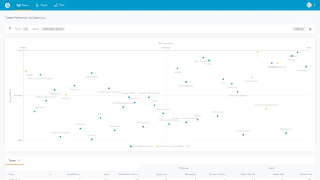Select the Site Reliability data point
Image resolution: width=320 pixels, height=180 pixels.
tap(186, 82)
